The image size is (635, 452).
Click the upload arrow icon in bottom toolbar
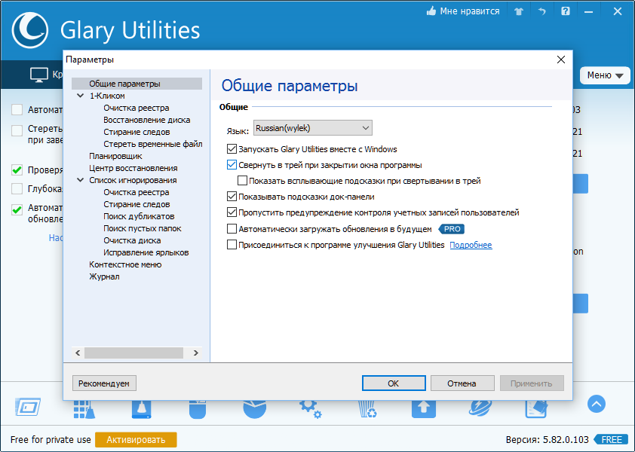(424, 408)
